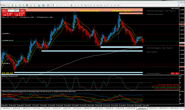Switch to D1 timeframe
Image resolution: width=185 pixels, height=110 pixels.
tap(112, 5)
